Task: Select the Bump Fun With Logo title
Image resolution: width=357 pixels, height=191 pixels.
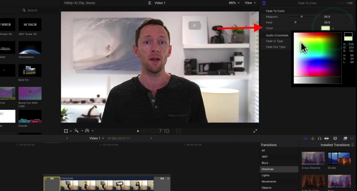Action: (x=30, y=93)
